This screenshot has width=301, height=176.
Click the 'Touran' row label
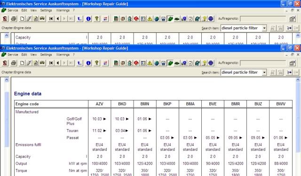click(x=72, y=130)
